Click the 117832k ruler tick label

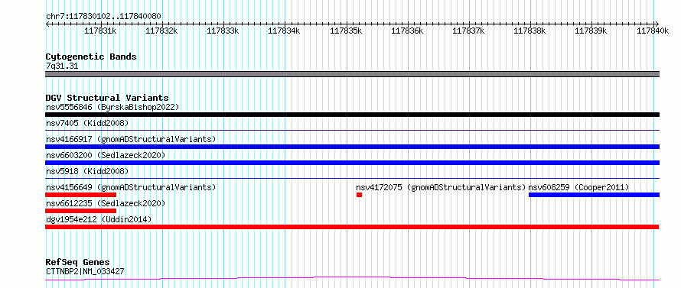(x=161, y=31)
